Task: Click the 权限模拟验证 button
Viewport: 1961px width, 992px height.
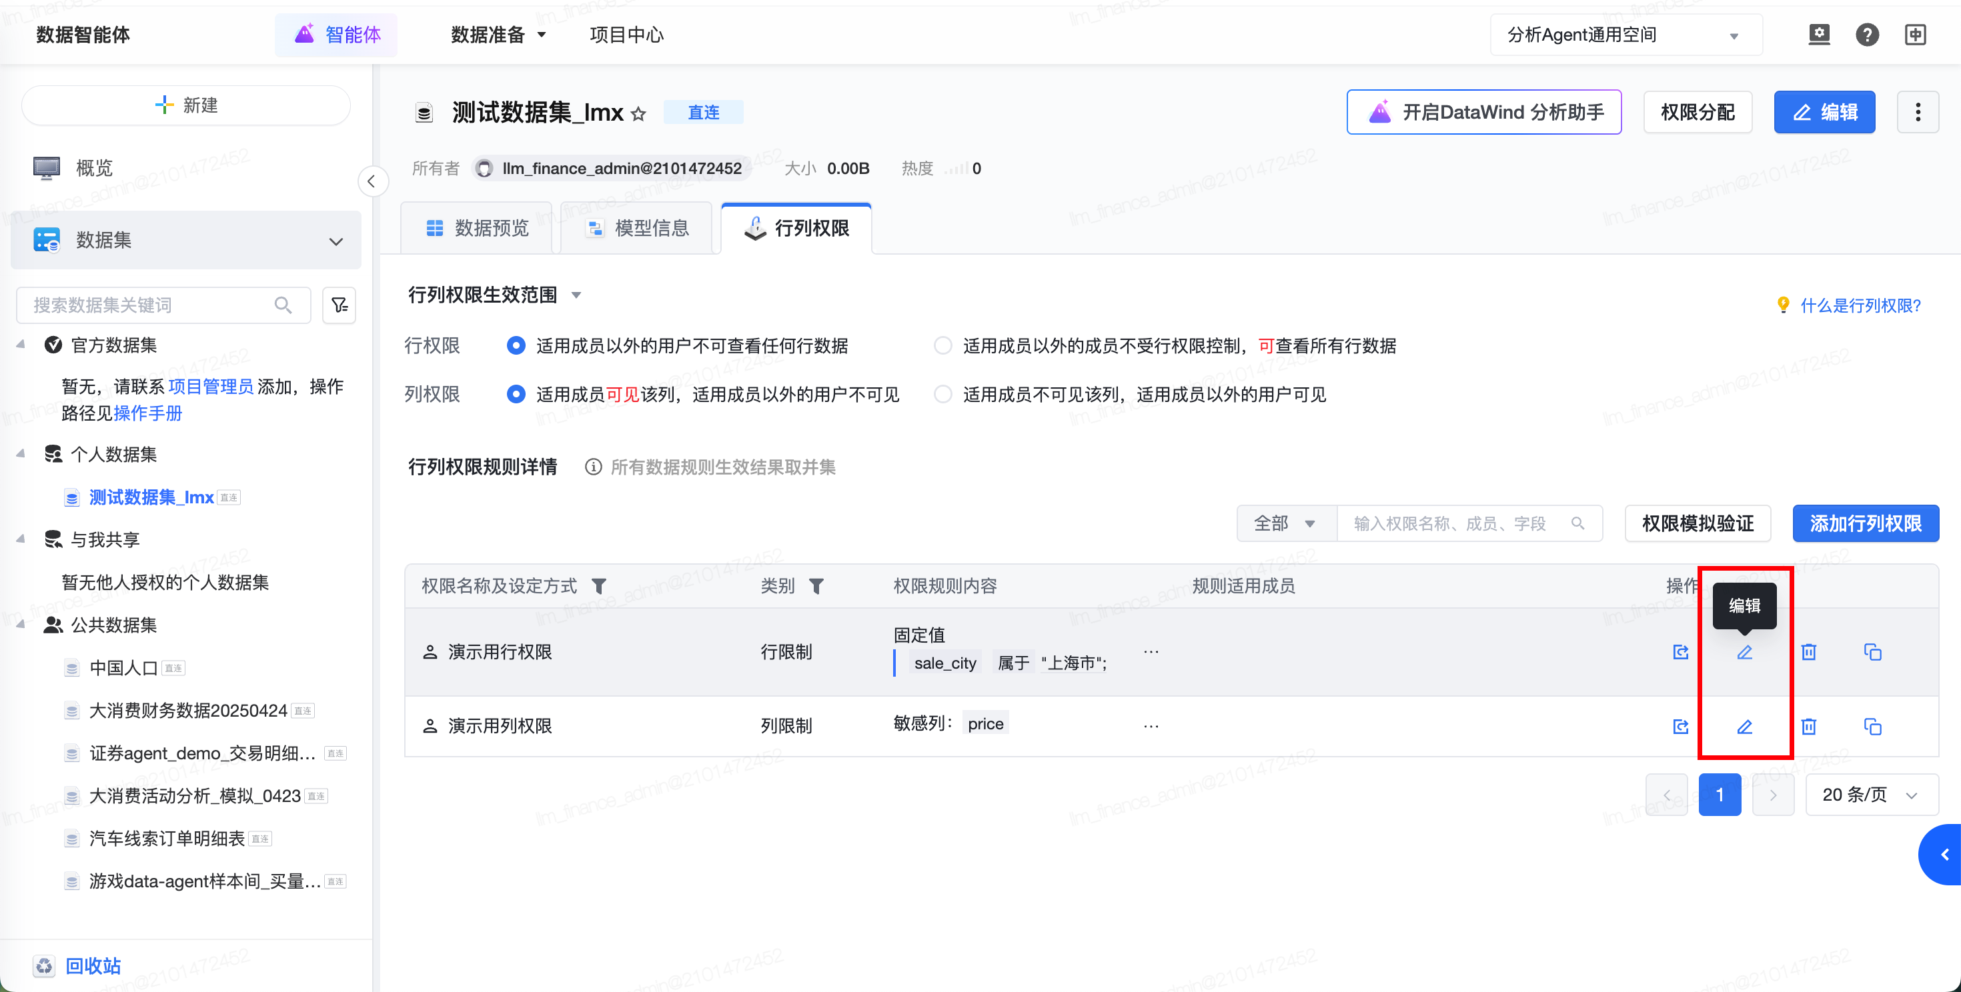Action: (1698, 523)
